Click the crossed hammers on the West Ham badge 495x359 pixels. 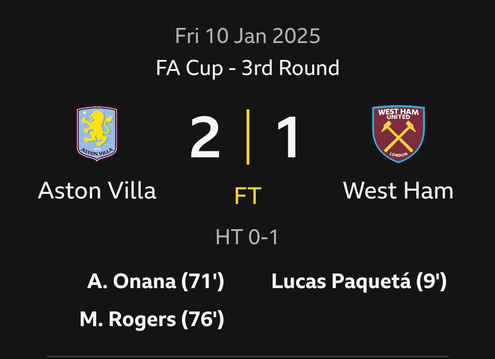[398, 136]
